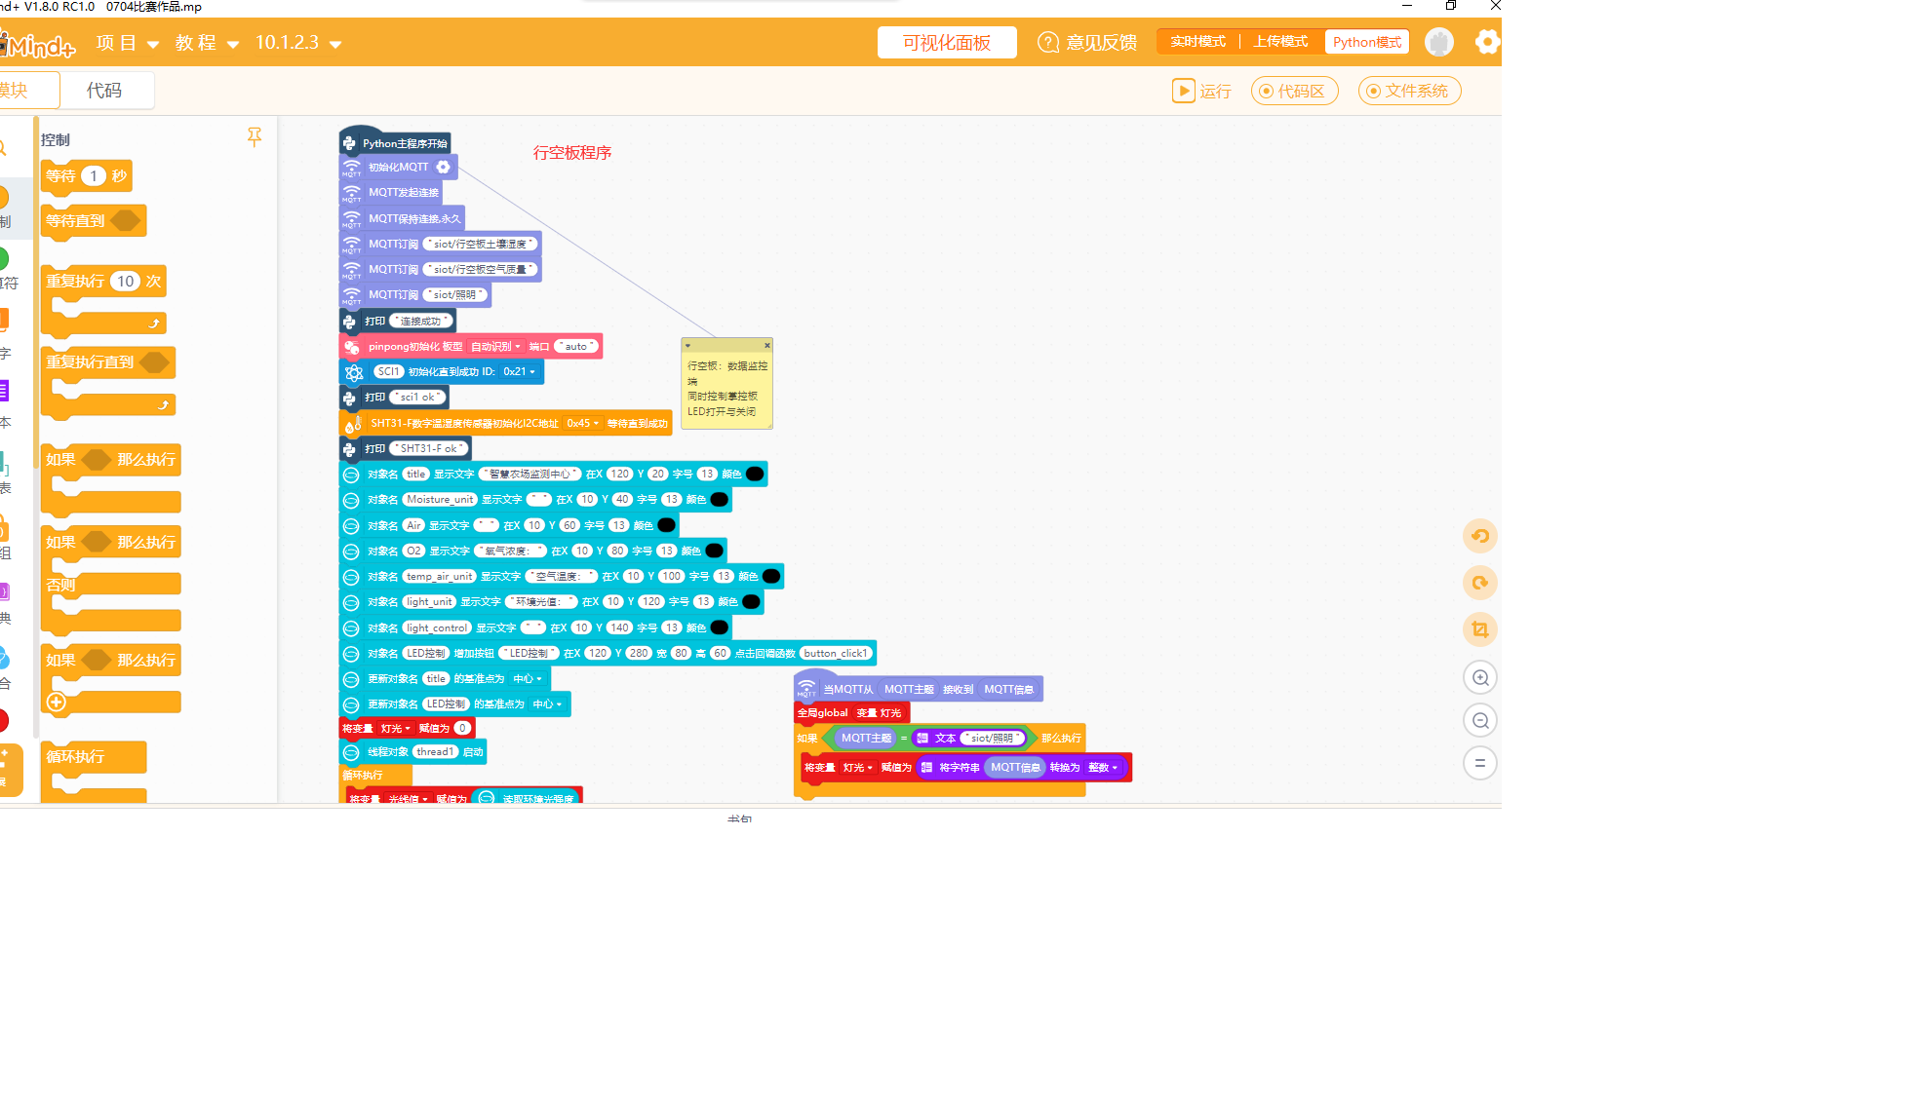Image resolution: width=1923 pixels, height=1103 pixels.
Task: Pin the 控制 block palette open
Action: point(255,137)
